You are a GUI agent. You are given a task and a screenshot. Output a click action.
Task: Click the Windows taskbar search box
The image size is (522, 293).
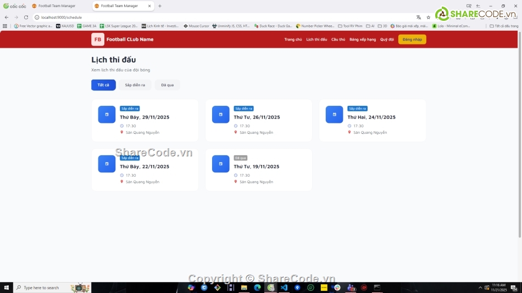(52, 288)
